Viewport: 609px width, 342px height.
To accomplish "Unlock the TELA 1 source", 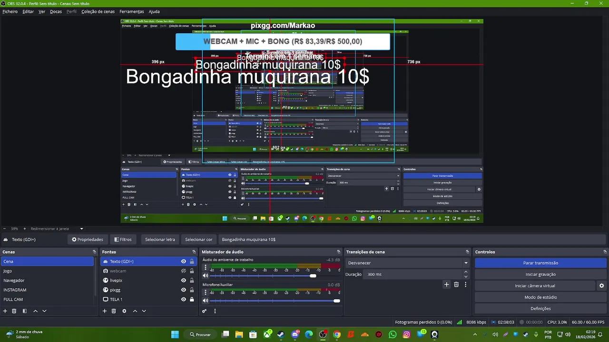I will click(192, 299).
